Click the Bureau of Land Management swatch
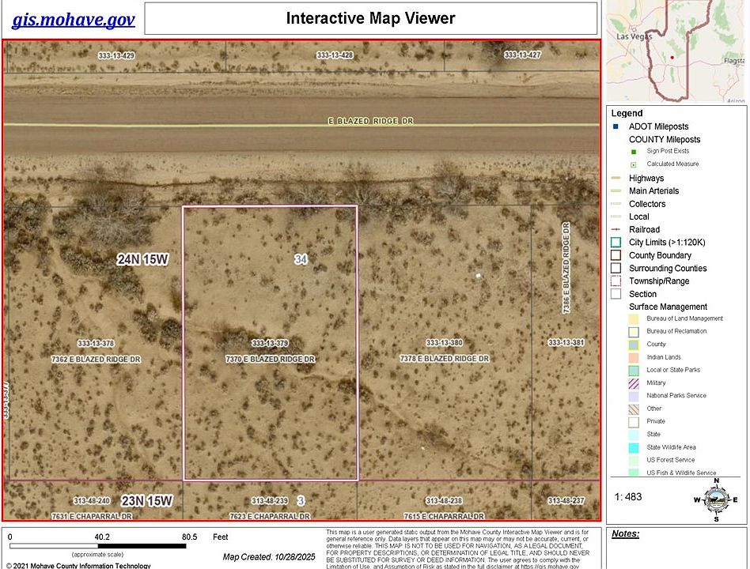Screen dimensions: 750x569 point(633,318)
